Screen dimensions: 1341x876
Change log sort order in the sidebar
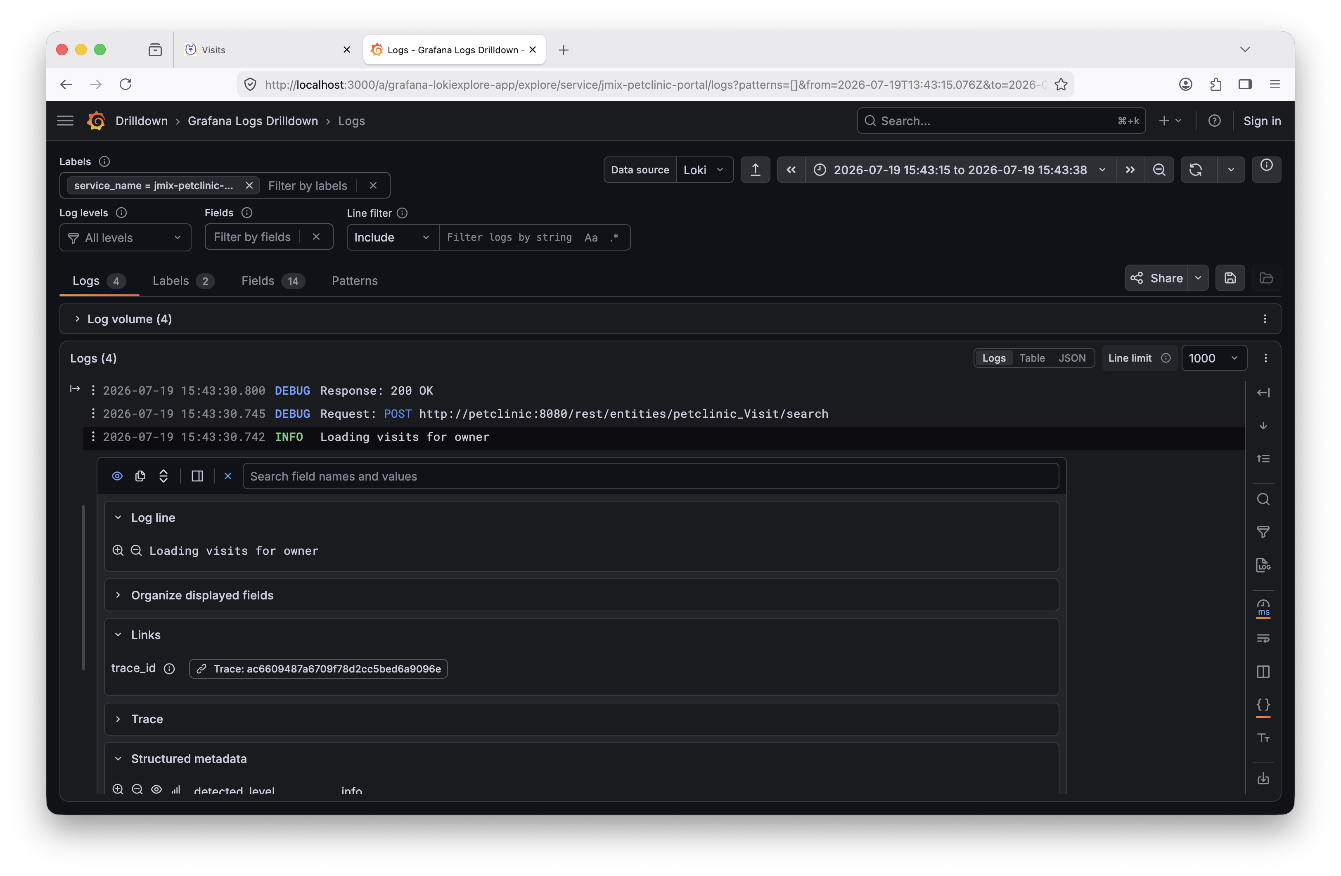click(x=1263, y=459)
